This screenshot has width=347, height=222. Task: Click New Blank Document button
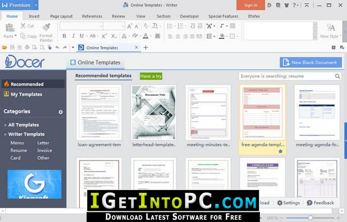point(311,63)
